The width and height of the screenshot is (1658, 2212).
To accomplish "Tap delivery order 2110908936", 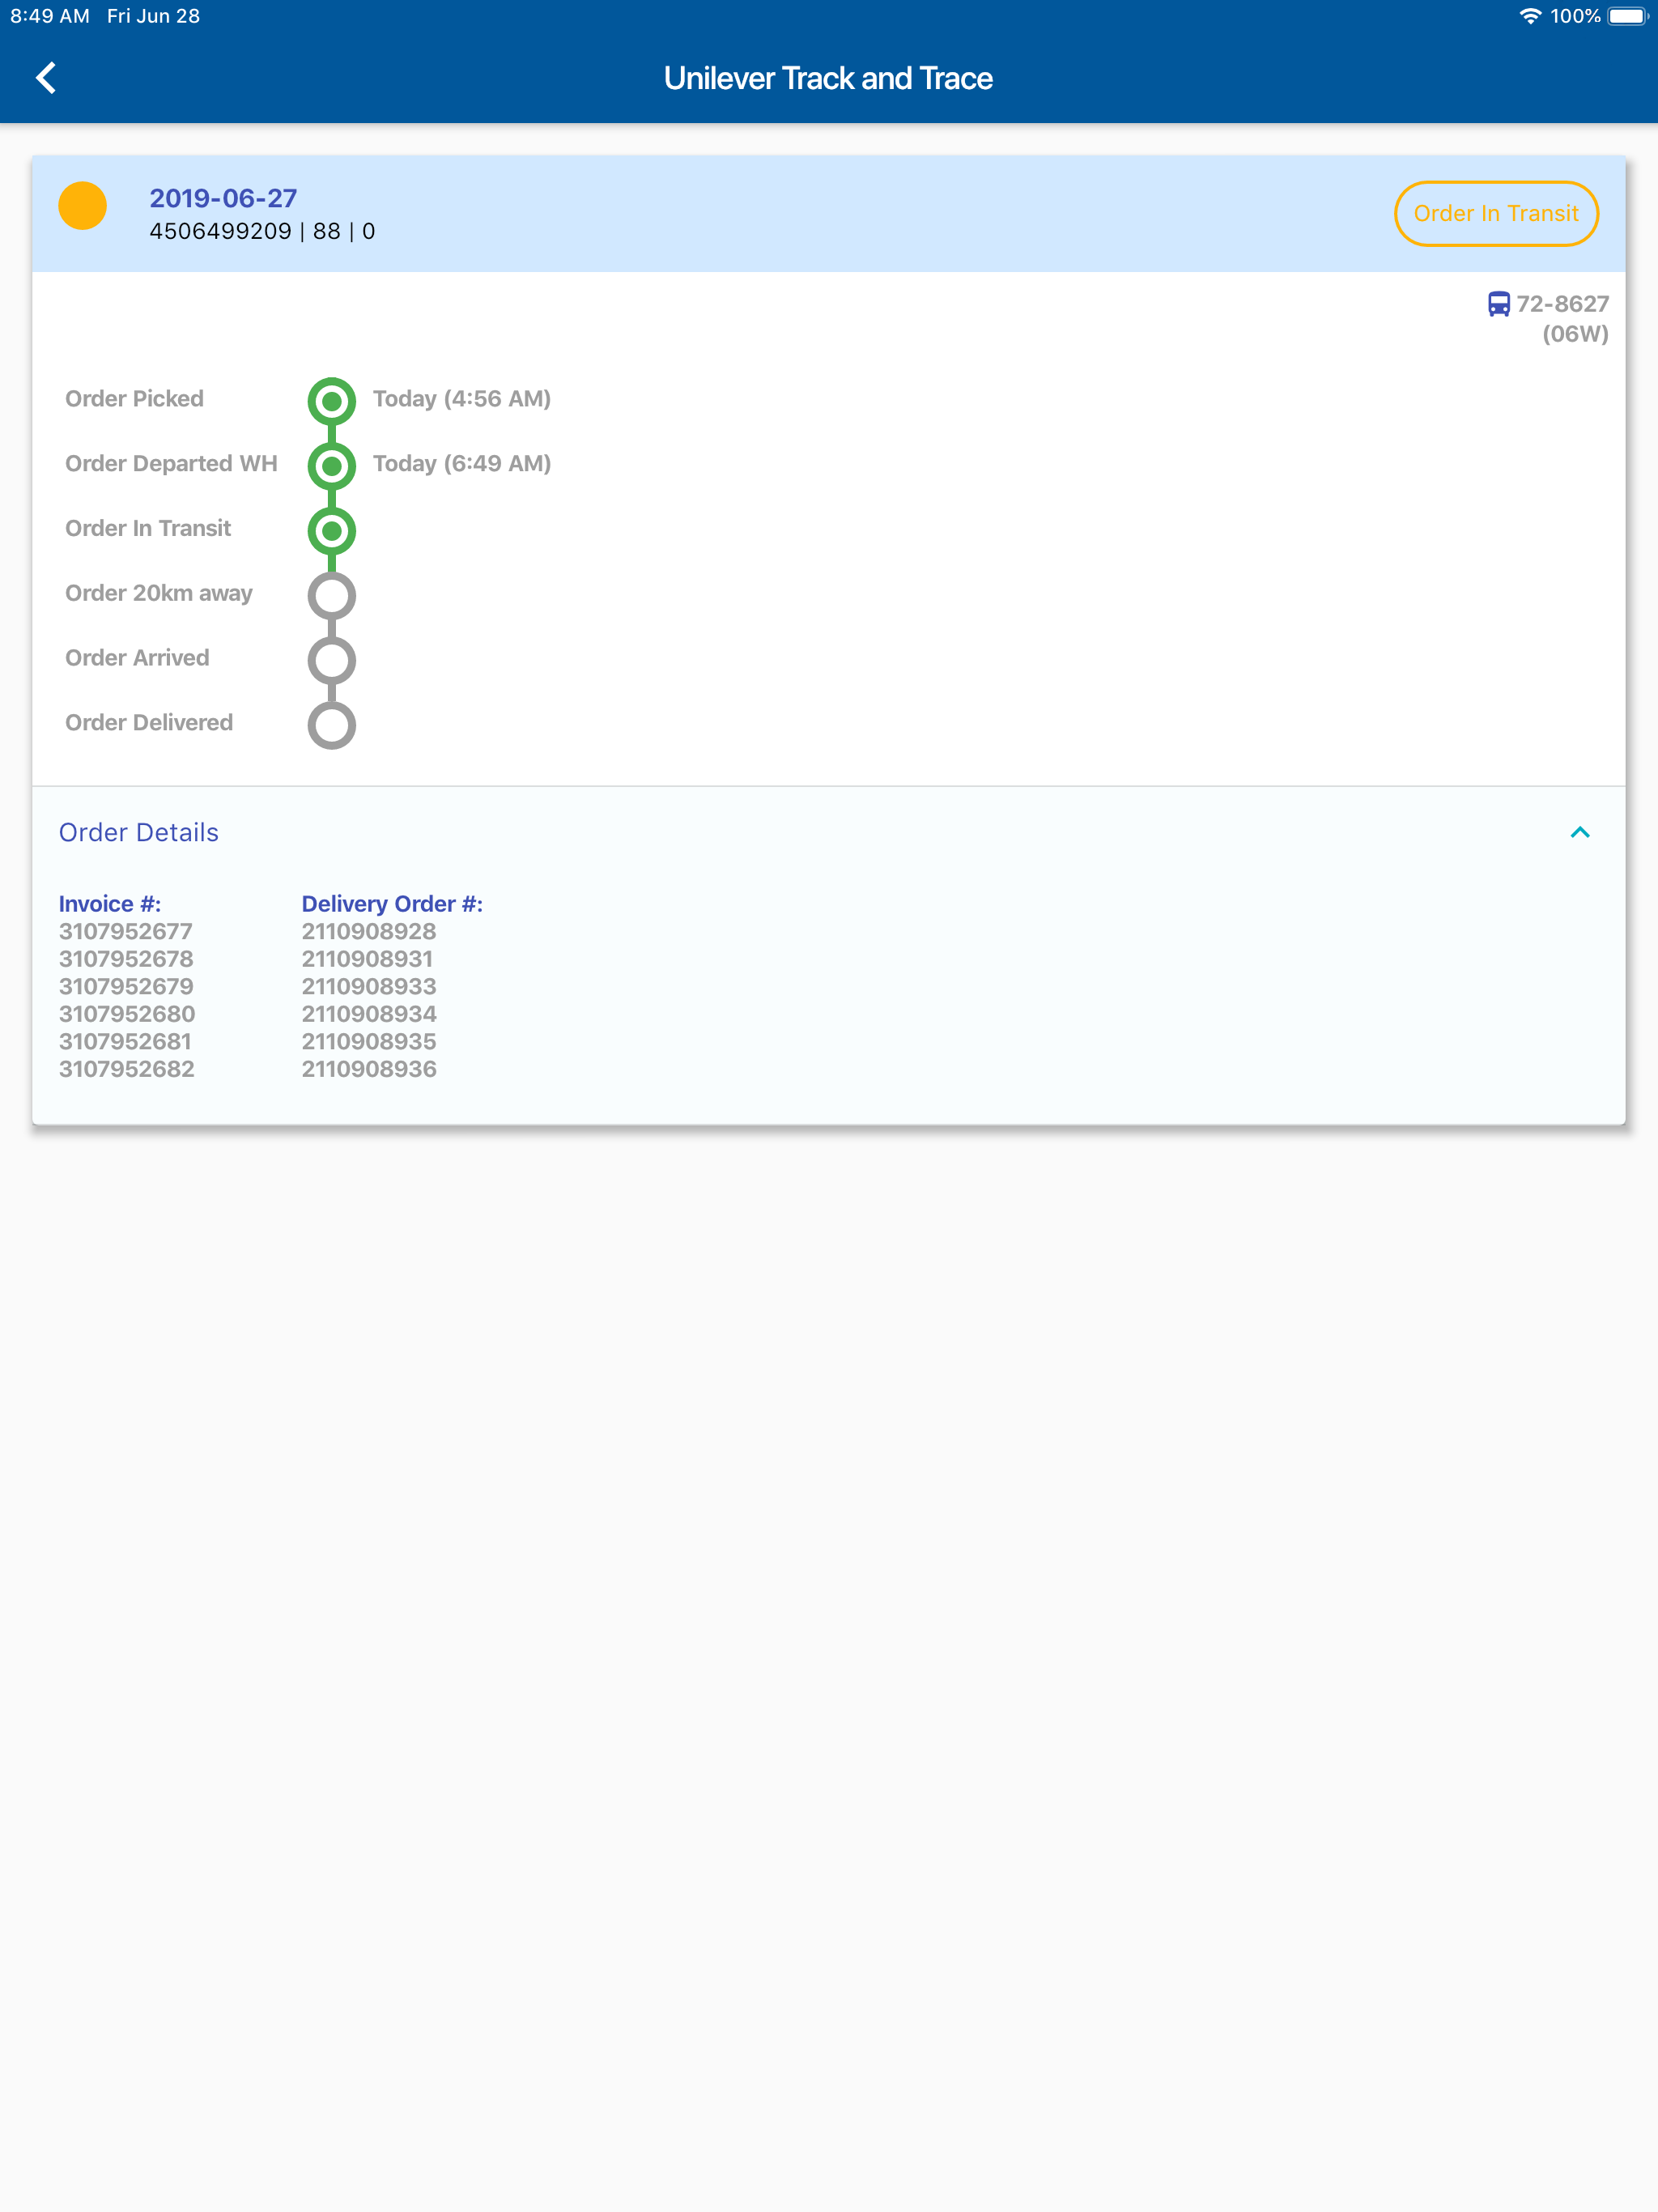I will [369, 1069].
